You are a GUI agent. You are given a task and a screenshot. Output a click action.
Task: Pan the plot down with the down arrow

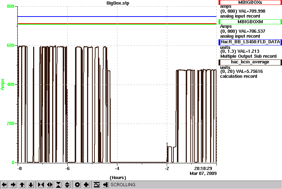[31, 185]
